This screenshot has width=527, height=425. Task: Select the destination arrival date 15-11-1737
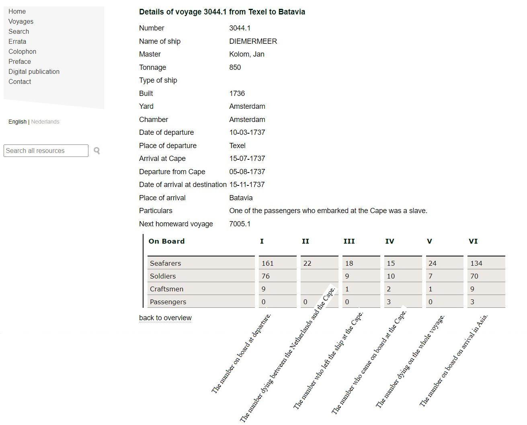[x=247, y=185]
